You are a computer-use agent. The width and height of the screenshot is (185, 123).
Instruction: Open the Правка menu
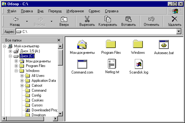point(27,11)
